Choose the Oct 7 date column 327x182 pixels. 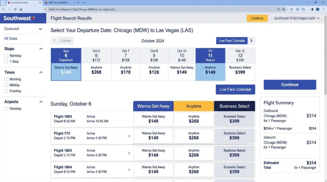tap(125, 64)
